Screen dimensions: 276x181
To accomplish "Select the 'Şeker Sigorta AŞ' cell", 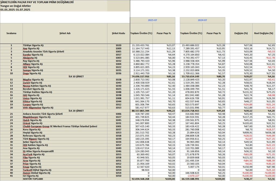I will coord(65,142).
